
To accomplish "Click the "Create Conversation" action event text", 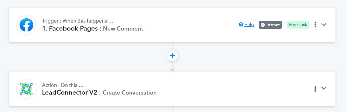I will pyautogui.click(x=130, y=93).
